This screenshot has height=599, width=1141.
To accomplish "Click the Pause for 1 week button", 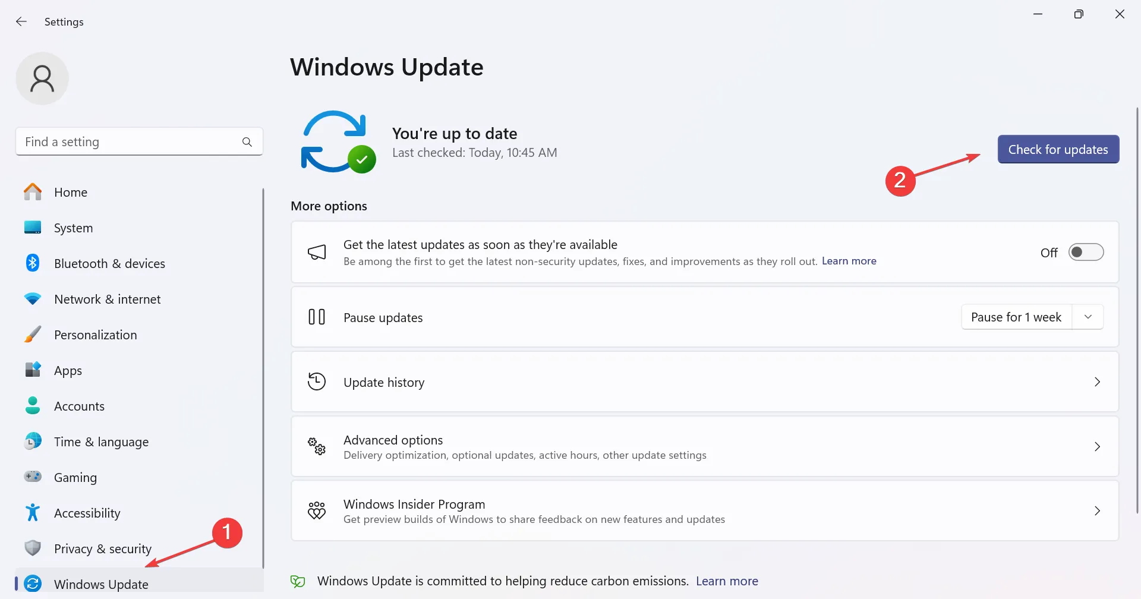I will [1016, 317].
